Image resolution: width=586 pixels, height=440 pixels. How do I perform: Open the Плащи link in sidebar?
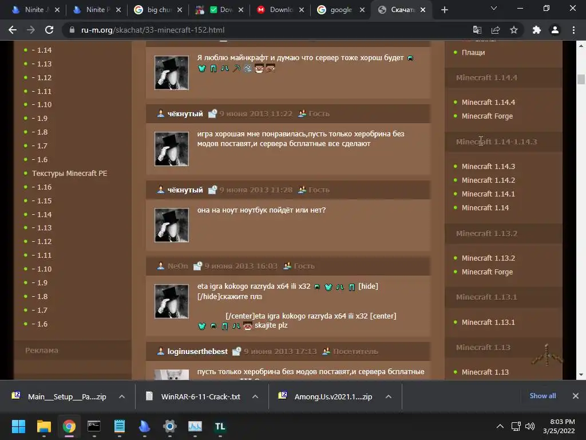473,53
